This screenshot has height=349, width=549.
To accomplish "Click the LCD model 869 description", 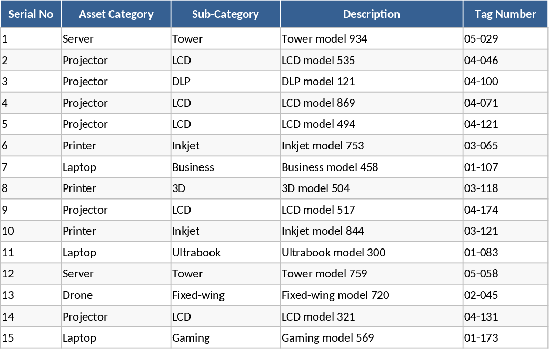I will click(x=318, y=103).
